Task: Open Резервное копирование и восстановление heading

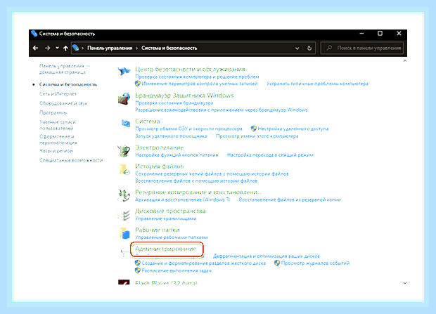Action: pyautogui.click(x=198, y=192)
